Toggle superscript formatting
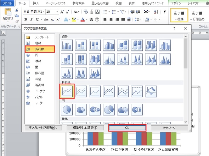209x156 pixels. [x=58, y=19]
